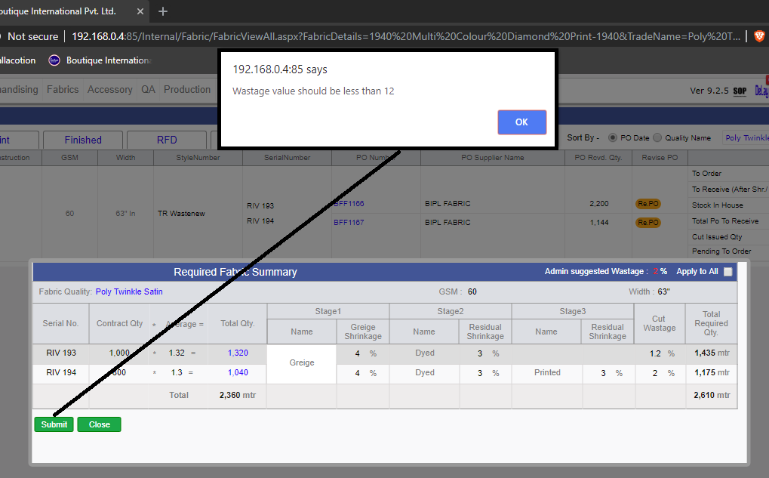
Task: Switch to the Finished tab
Action: (x=83, y=140)
